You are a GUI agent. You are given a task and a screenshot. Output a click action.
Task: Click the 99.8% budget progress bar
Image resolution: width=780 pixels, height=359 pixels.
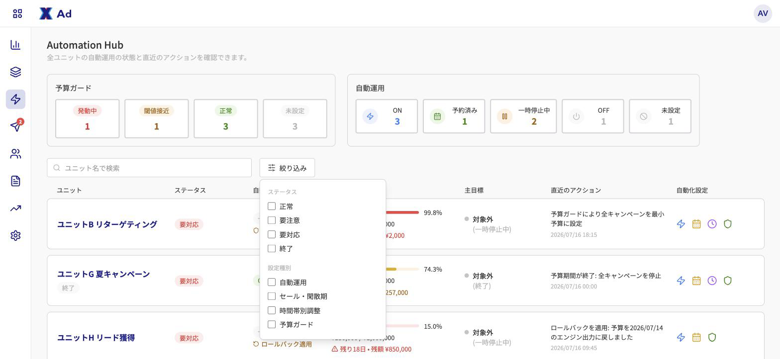(402, 213)
